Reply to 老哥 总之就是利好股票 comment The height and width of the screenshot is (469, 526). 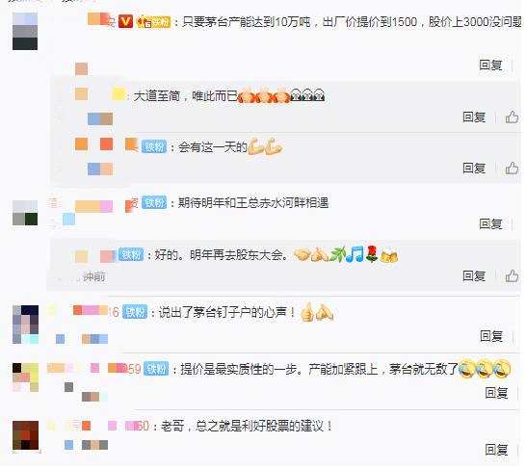point(496,451)
